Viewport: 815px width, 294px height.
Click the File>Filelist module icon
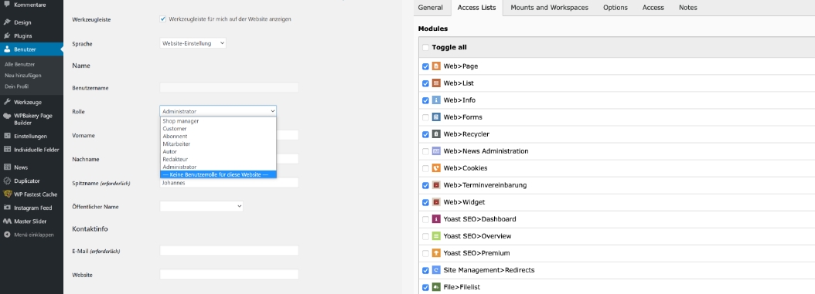click(437, 287)
